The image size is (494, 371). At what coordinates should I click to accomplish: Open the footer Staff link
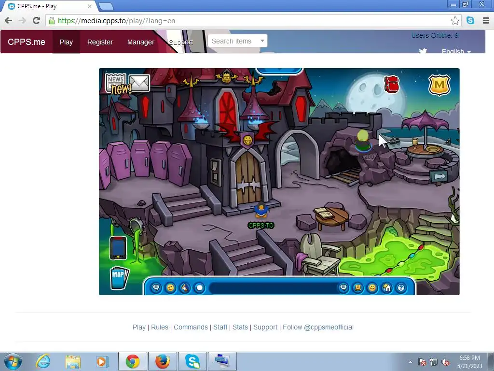(x=220, y=327)
